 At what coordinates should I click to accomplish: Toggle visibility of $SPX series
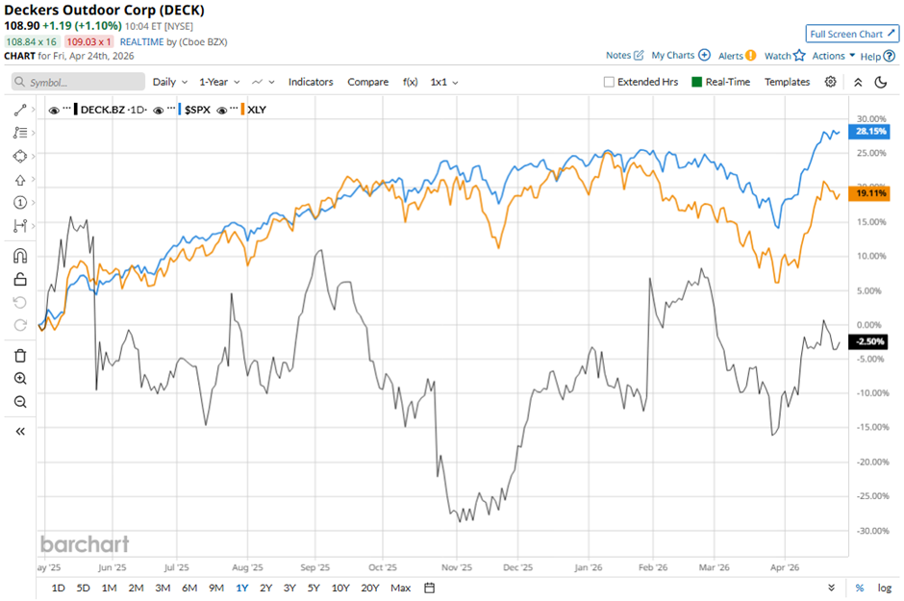pos(159,110)
